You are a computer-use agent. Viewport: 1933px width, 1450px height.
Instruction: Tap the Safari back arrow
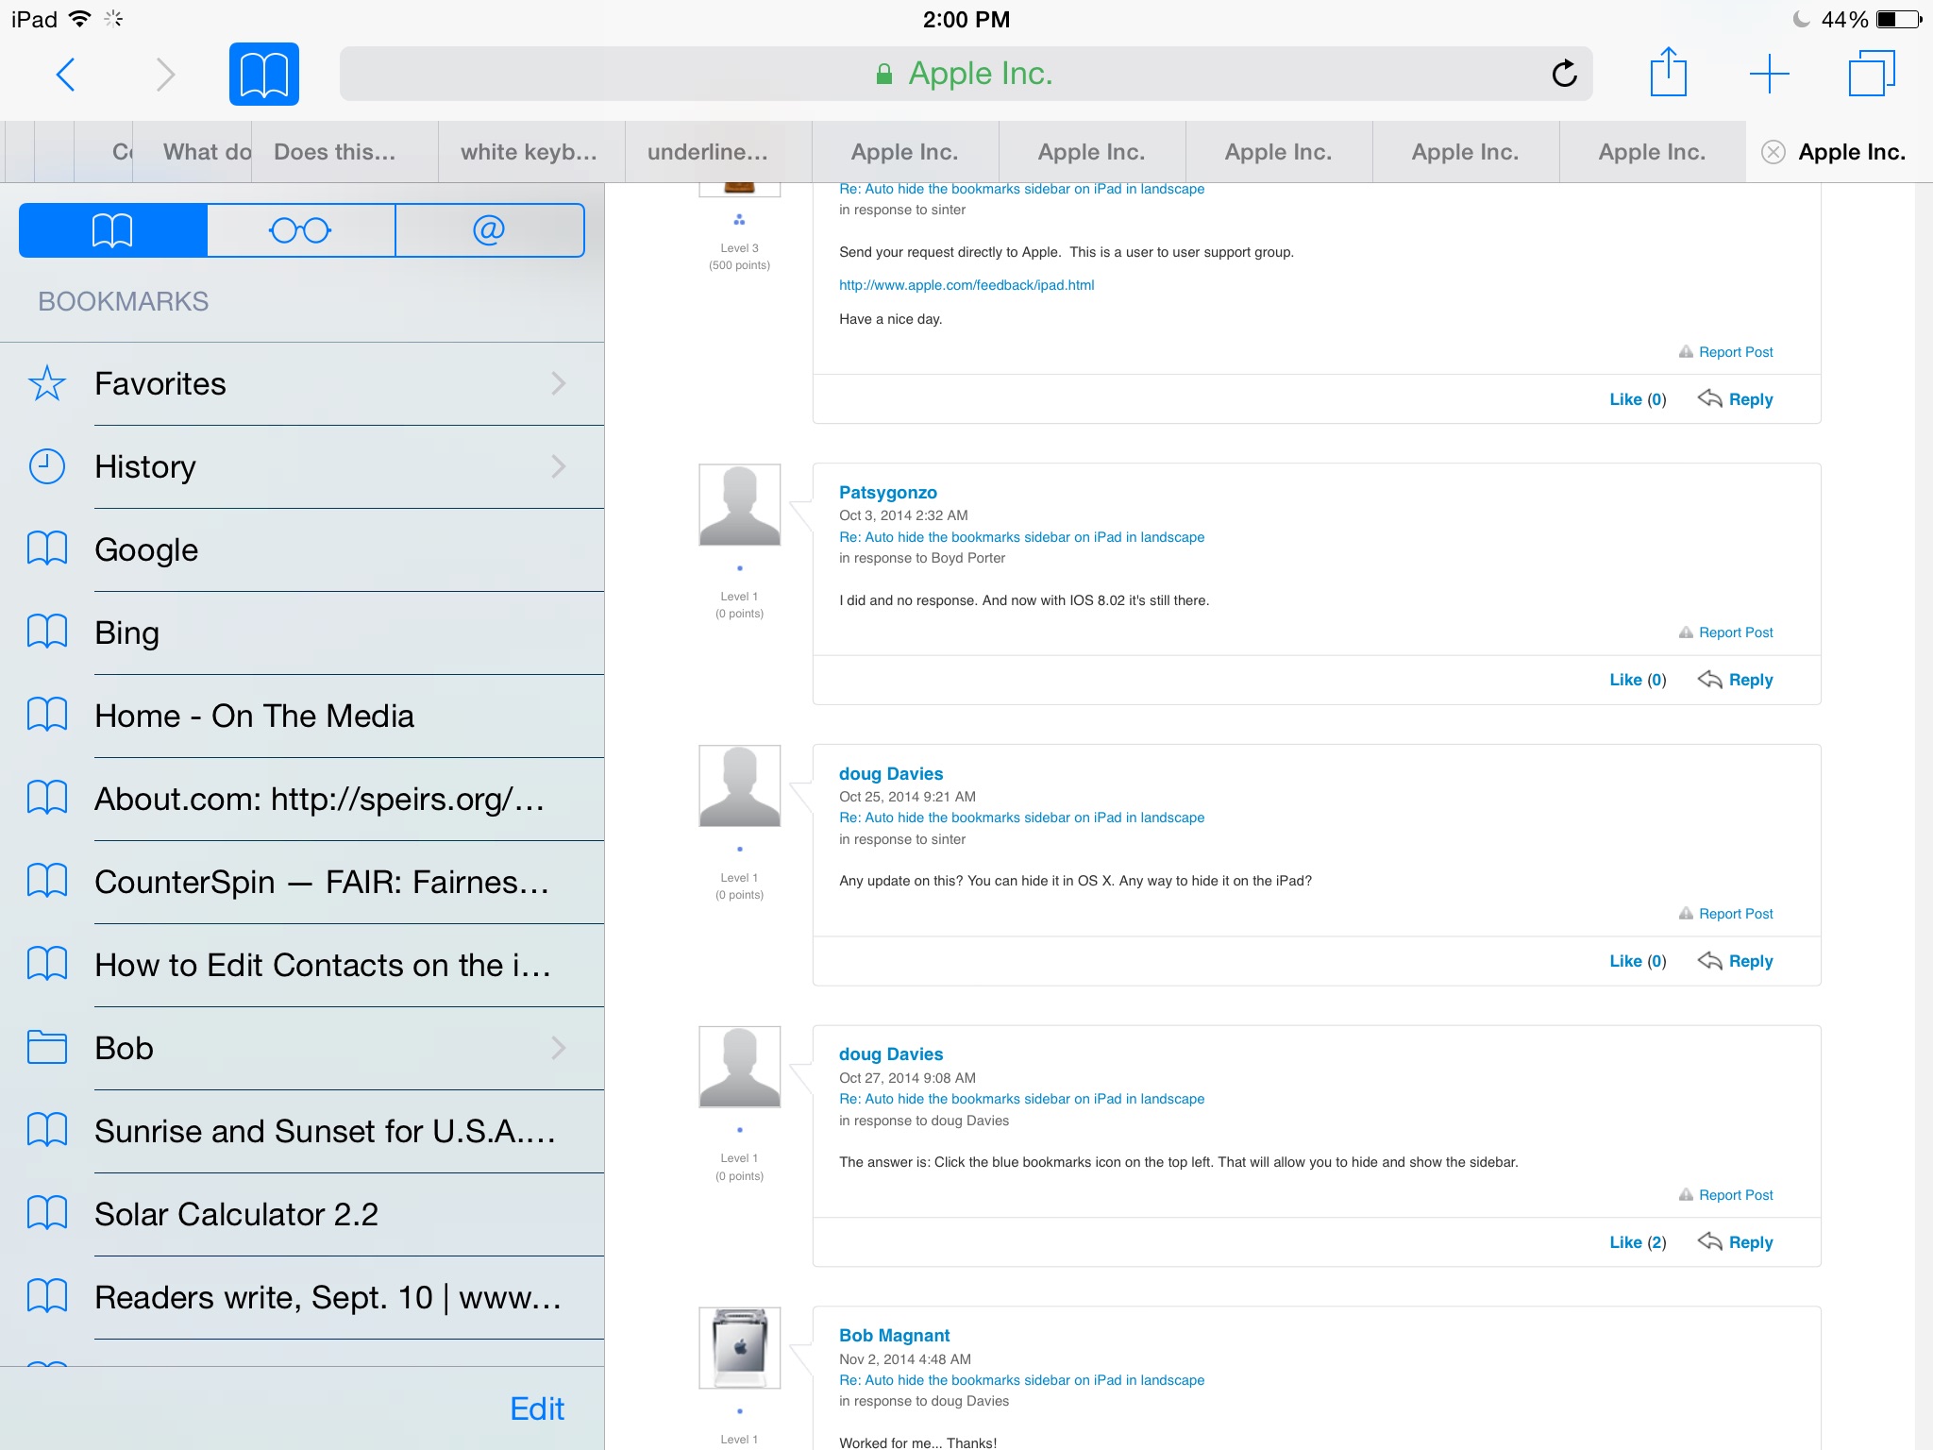pyautogui.click(x=65, y=75)
